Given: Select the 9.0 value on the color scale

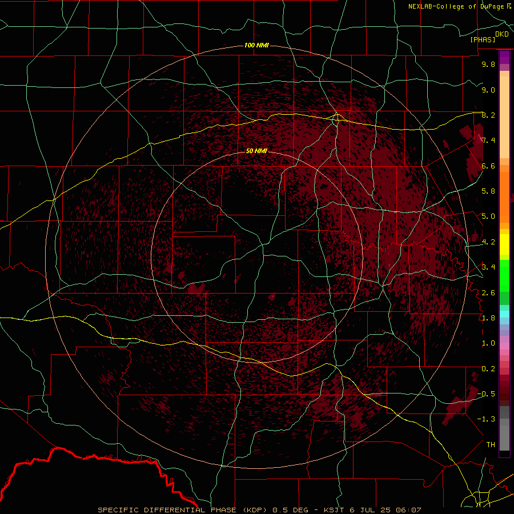Looking at the screenshot, I should coord(488,90).
